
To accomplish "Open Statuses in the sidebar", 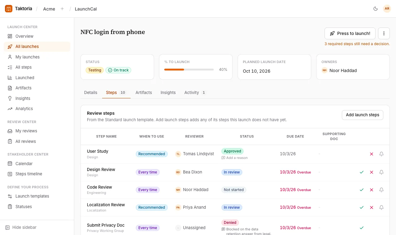I will (x=37, y=207).
